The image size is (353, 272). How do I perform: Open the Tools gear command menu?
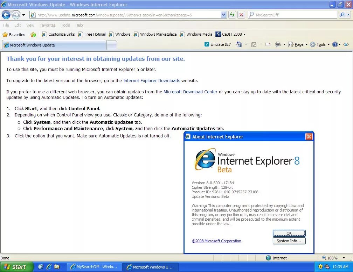click(x=320, y=44)
